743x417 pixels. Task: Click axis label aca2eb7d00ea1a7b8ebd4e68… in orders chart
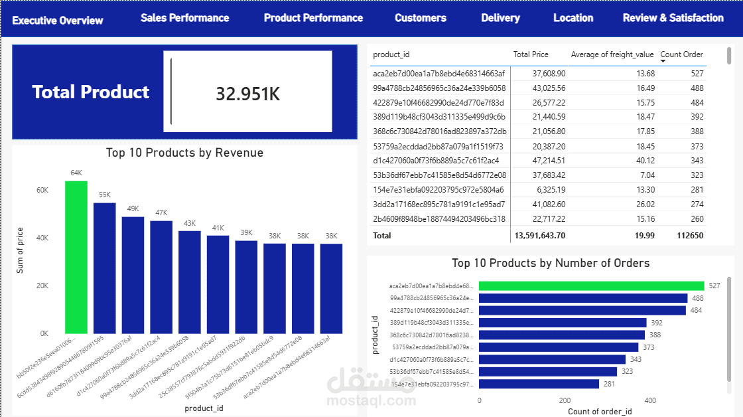click(x=431, y=286)
